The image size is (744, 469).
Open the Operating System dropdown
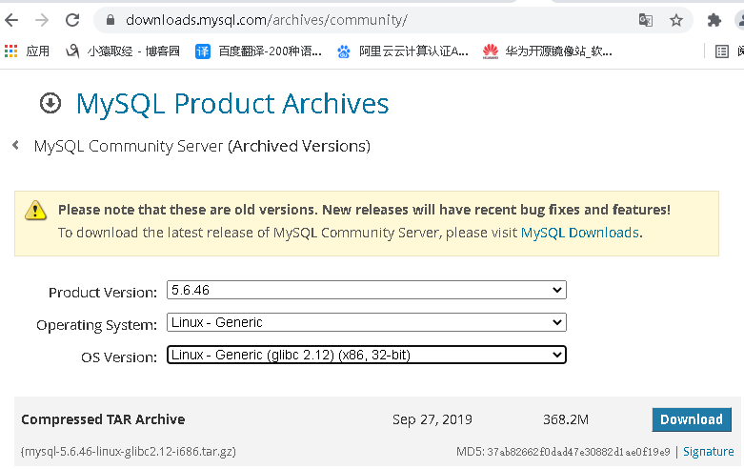[x=366, y=322]
